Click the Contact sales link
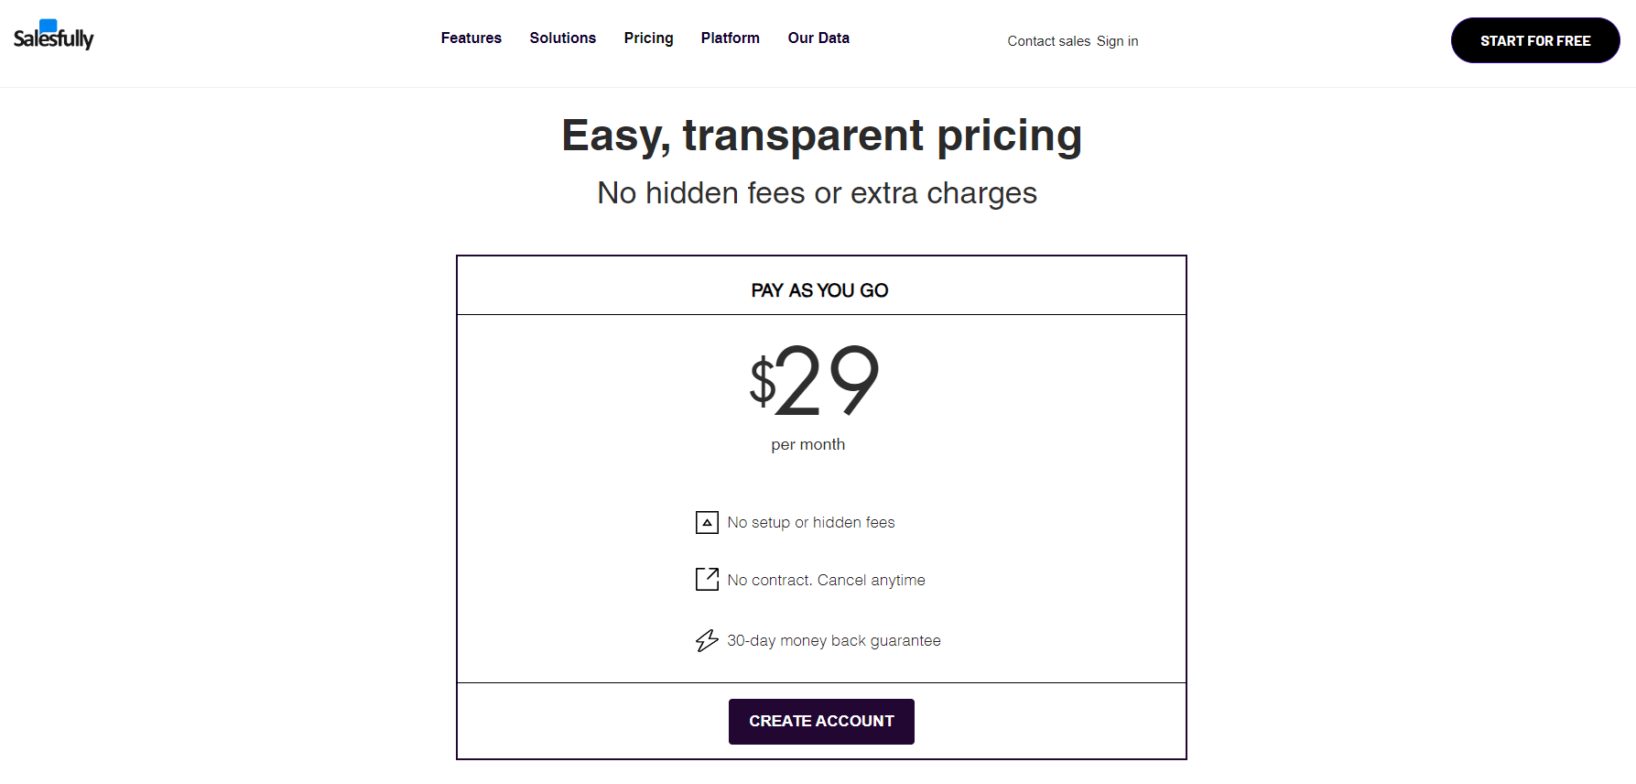 coord(1048,40)
